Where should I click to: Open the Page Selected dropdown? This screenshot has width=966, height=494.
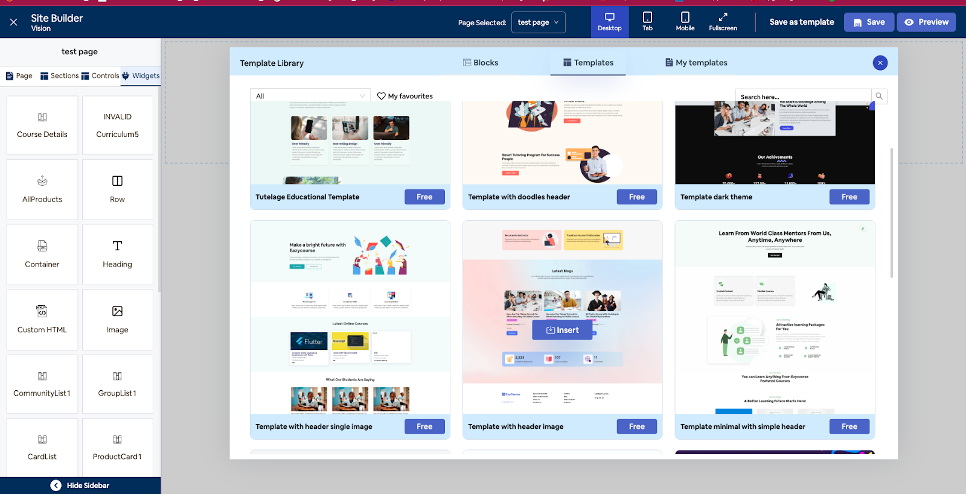(x=539, y=22)
